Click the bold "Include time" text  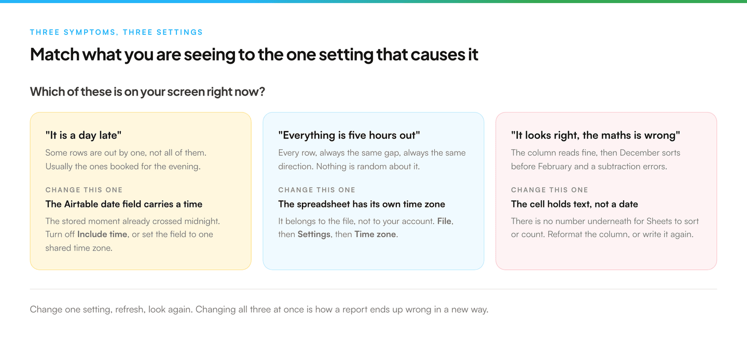(102, 234)
